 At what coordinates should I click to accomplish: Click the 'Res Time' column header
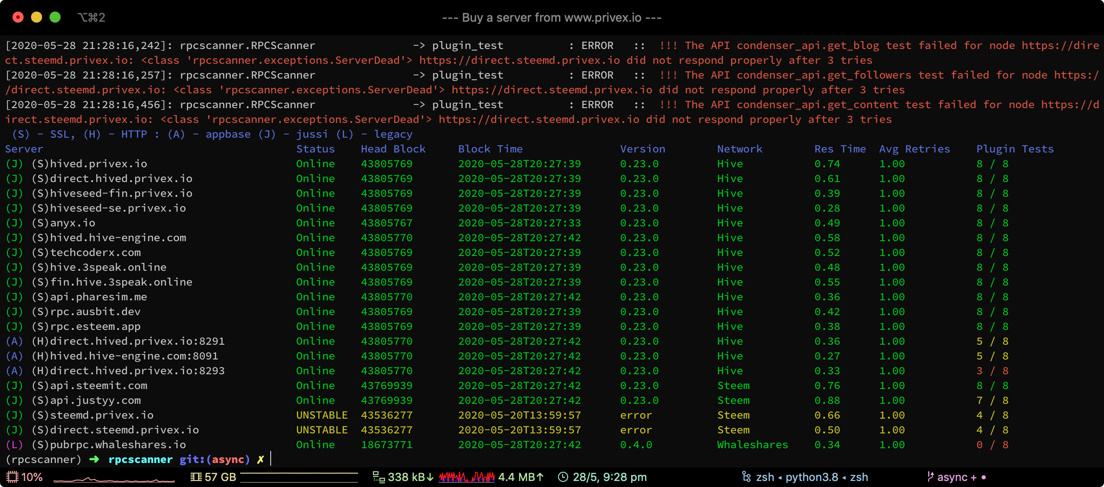(840, 149)
